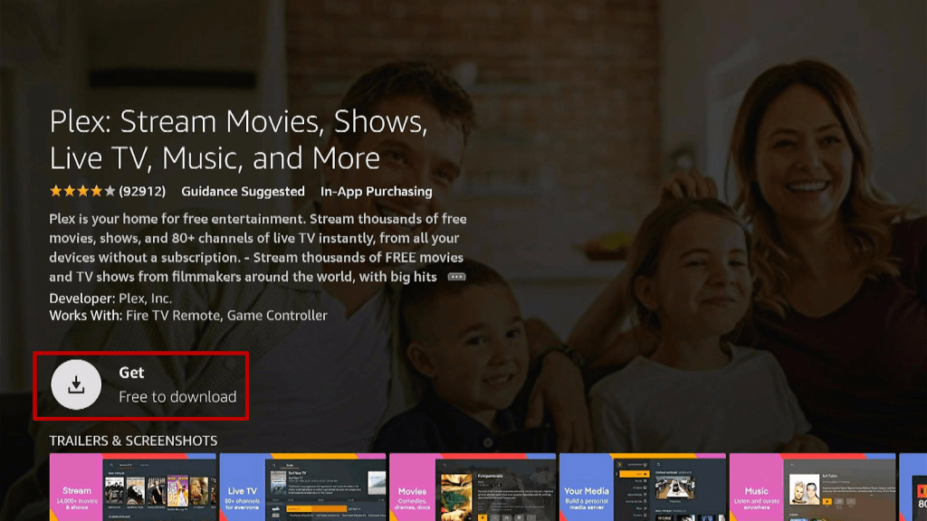
Task: Click Guidance Suggested label
Action: [243, 192]
